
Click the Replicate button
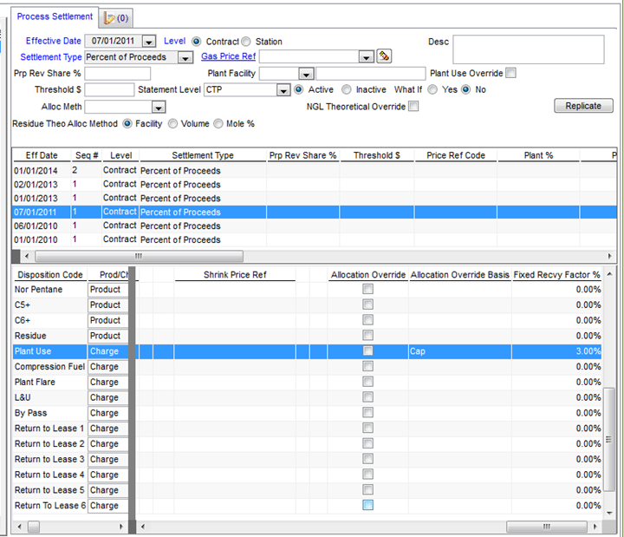point(583,106)
